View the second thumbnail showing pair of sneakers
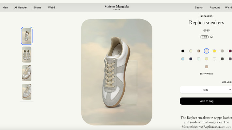This screenshot has width=232, height=130. 27,55
